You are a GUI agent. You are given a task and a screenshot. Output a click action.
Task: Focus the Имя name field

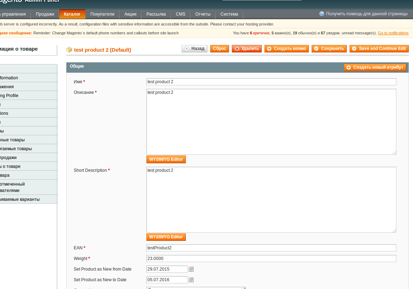click(271, 82)
